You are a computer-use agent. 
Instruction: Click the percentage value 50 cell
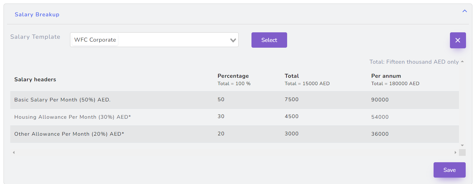click(221, 100)
